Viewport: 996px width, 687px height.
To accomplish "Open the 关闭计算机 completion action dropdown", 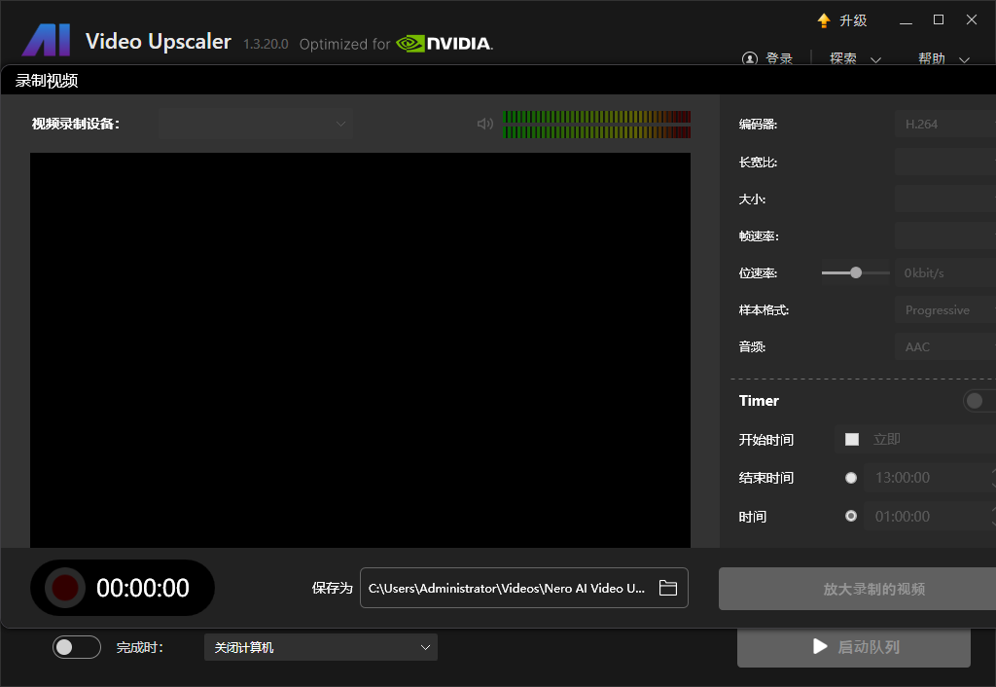I will pos(321,647).
